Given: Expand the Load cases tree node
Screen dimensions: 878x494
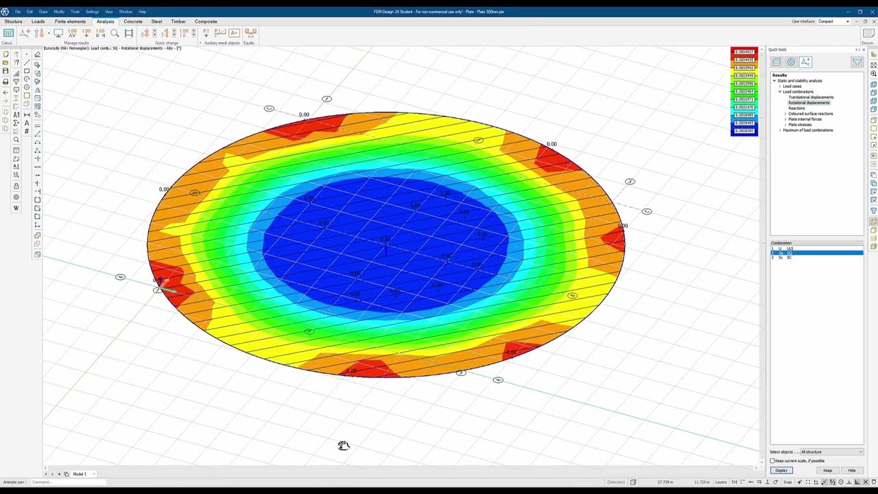Looking at the screenshot, I should 780,86.
